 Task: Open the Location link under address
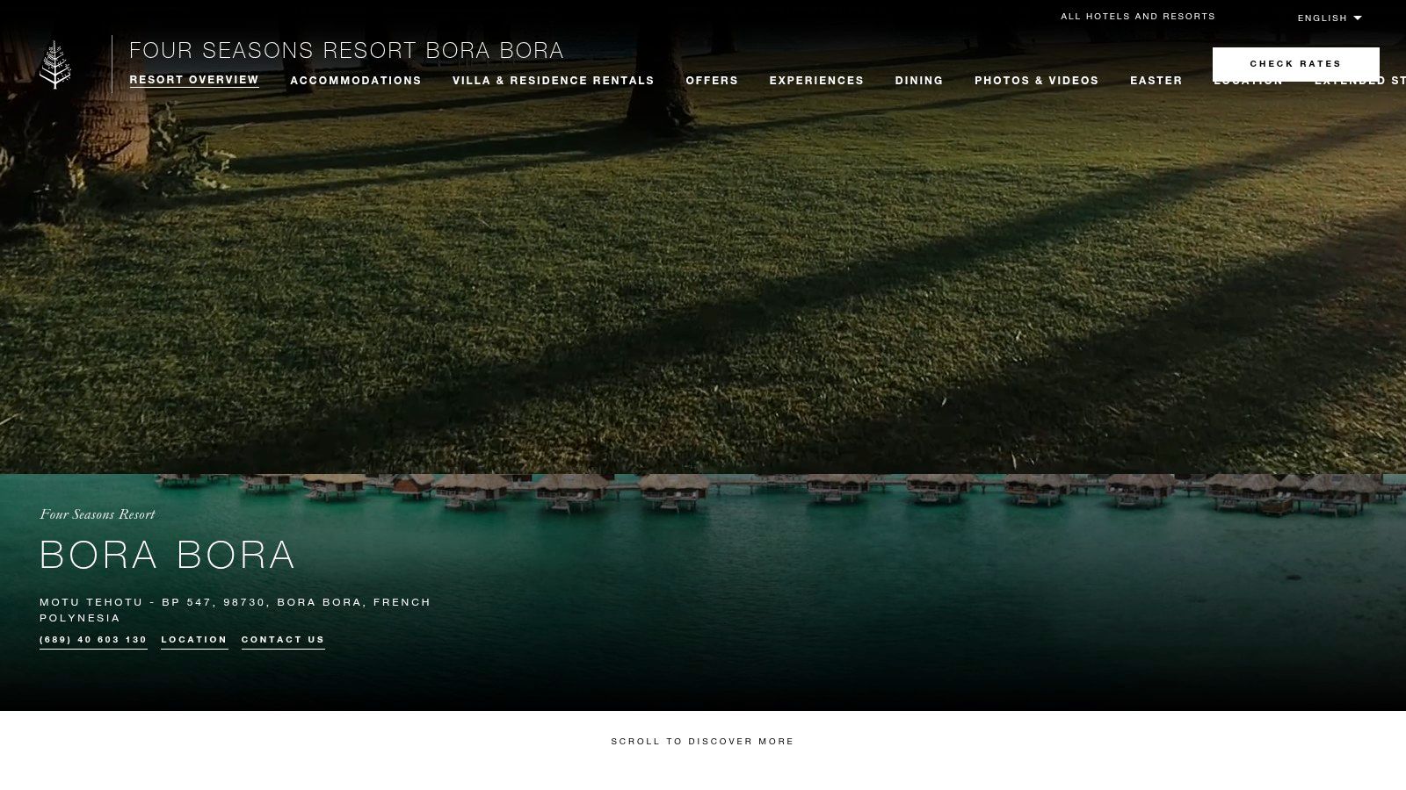click(x=194, y=640)
